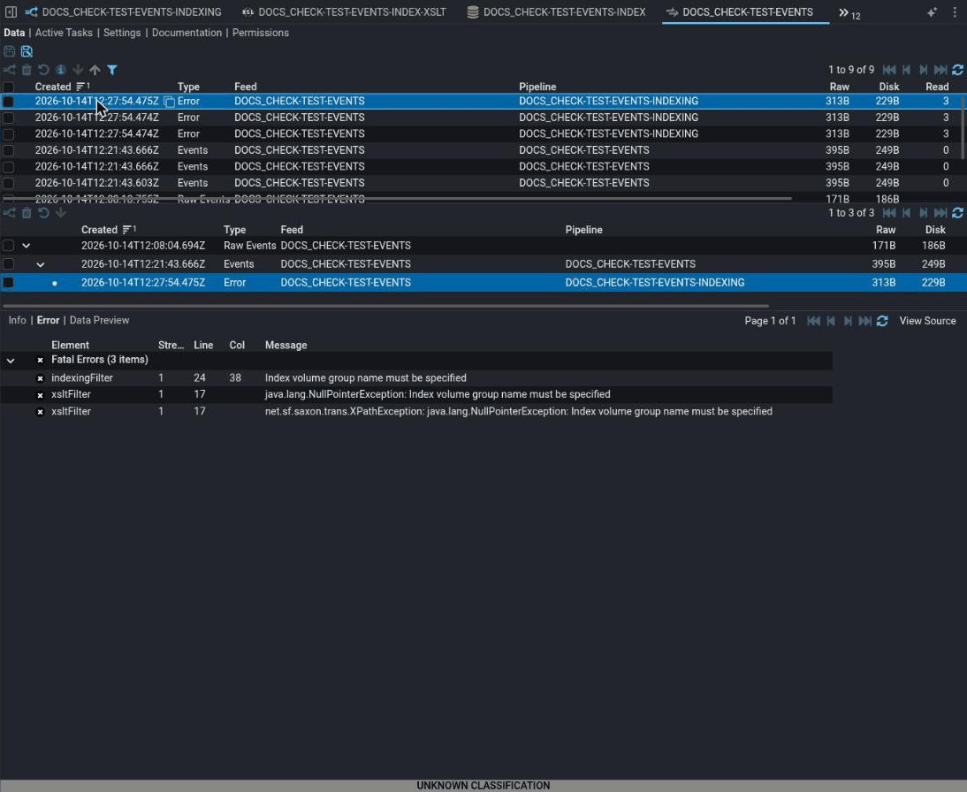Check the first 12:27:54.474Z Error row
This screenshot has width=967, height=792.
click(x=8, y=118)
